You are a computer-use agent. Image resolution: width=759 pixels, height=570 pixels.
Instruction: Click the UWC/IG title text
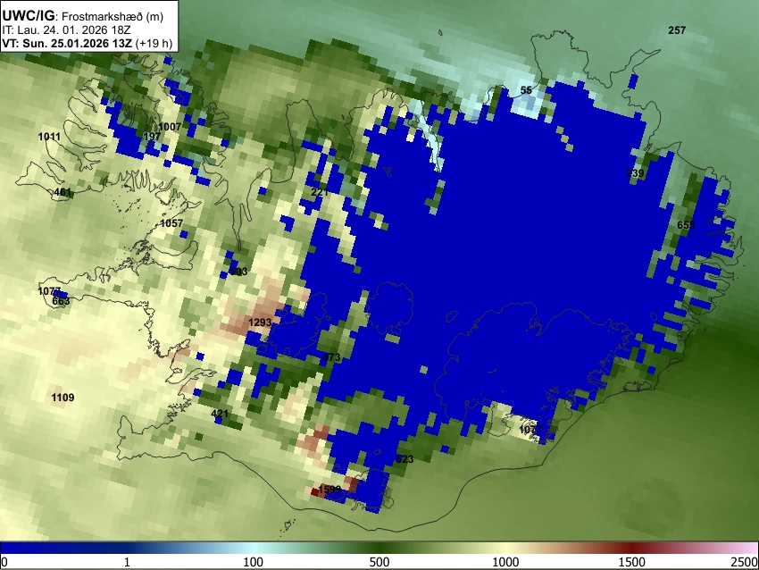click(x=28, y=16)
